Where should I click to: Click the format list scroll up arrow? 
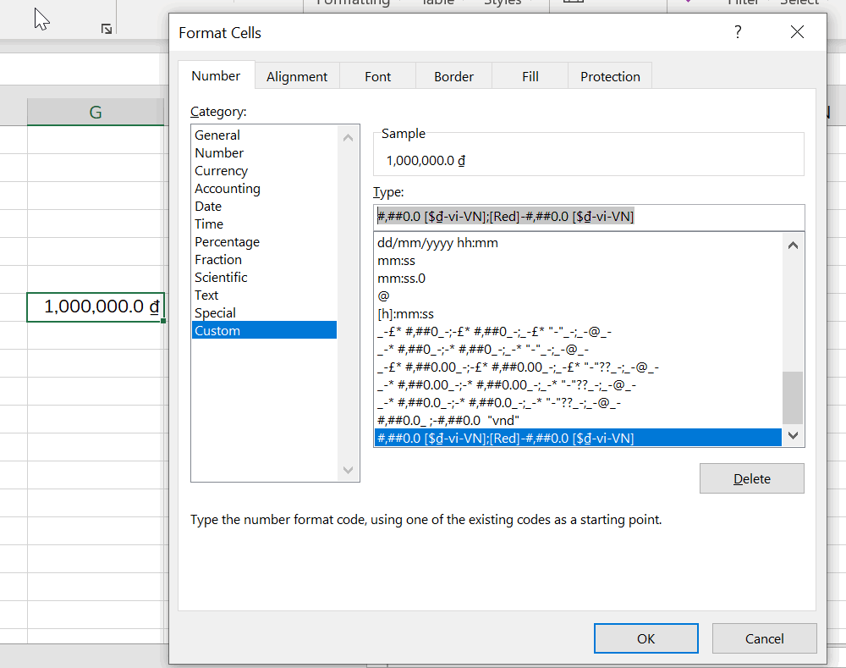(793, 246)
